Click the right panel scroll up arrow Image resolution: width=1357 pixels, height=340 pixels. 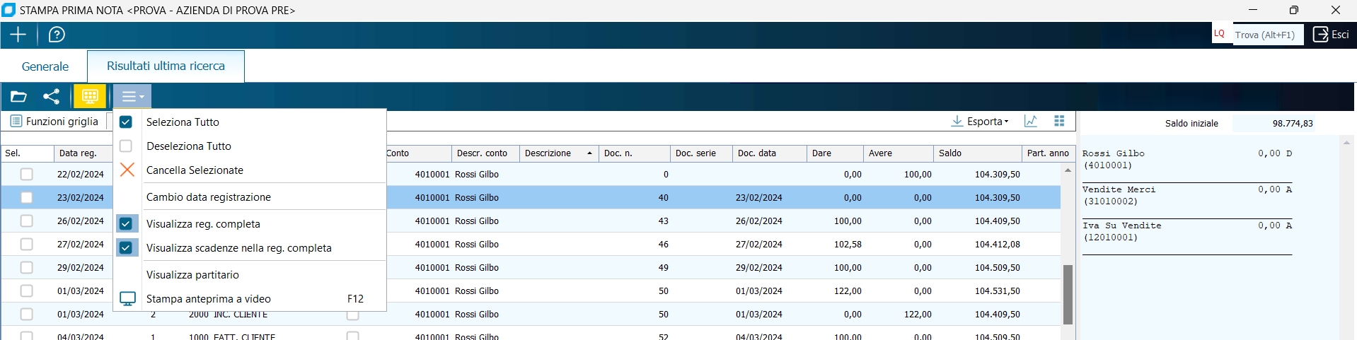pos(1346,142)
